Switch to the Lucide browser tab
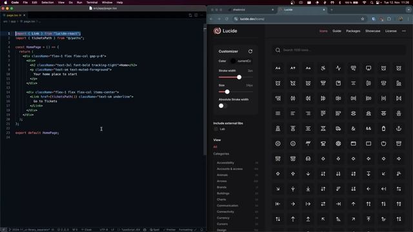This screenshot has height=232, width=413. (x=302, y=10)
